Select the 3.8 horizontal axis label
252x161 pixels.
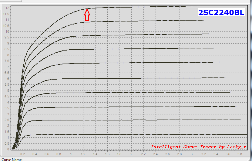(x=240, y=154)
